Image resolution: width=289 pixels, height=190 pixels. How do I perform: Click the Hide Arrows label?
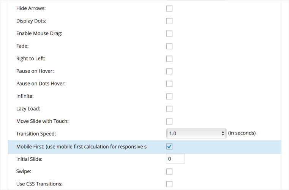(x=31, y=8)
